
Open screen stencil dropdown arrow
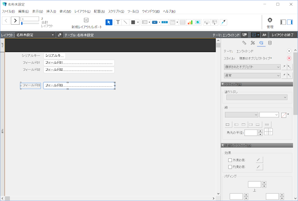pos(258,35)
